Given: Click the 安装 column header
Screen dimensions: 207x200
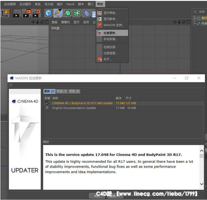Looking at the screenshot, I should pos(47,98).
